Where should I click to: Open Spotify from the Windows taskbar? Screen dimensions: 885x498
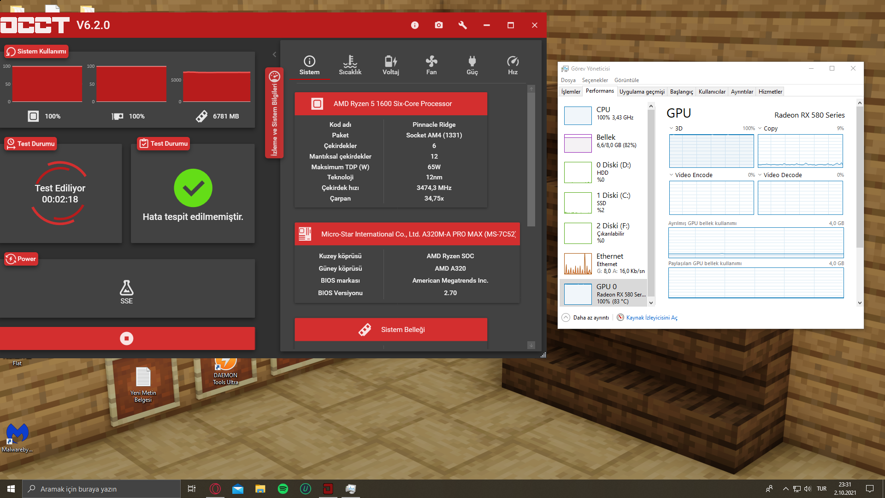(x=283, y=489)
